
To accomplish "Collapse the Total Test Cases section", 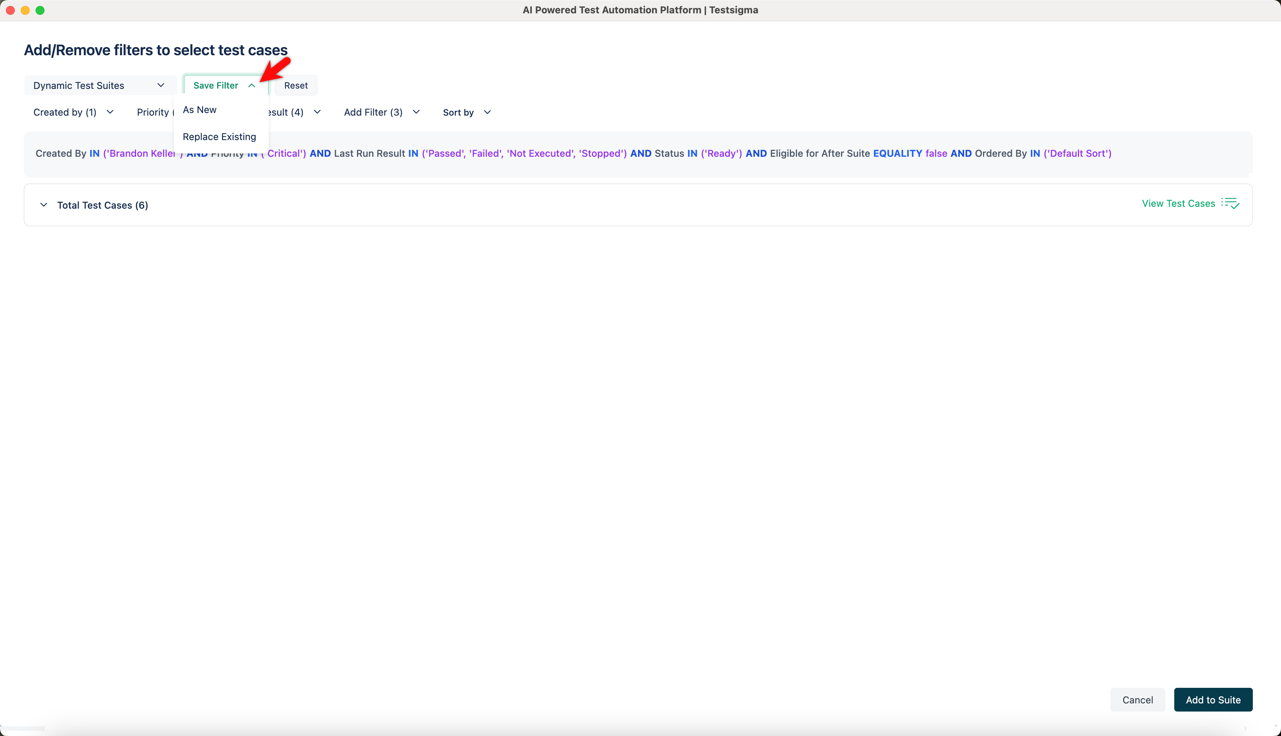I will pos(43,205).
